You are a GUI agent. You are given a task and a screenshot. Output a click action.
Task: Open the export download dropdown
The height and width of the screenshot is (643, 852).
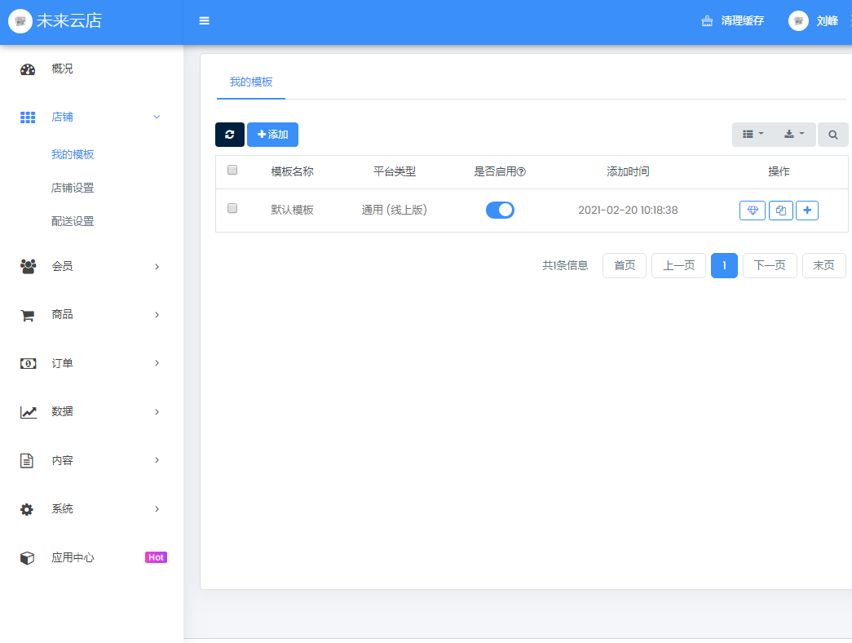pyautogui.click(x=793, y=135)
